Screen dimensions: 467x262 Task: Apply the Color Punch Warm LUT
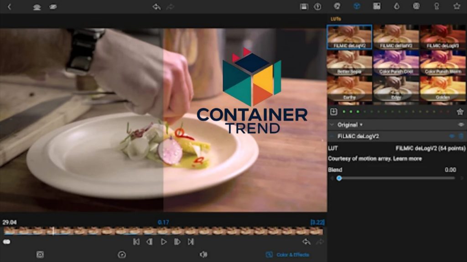442,62
